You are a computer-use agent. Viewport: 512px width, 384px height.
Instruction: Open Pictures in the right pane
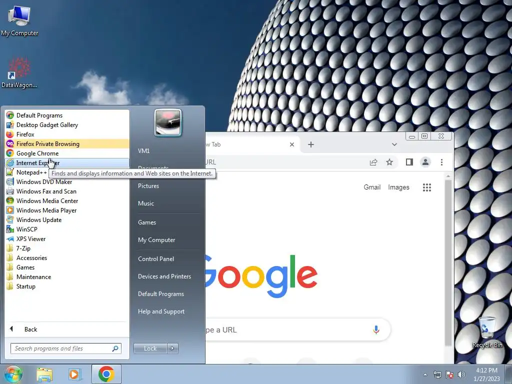(x=168, y=186)
